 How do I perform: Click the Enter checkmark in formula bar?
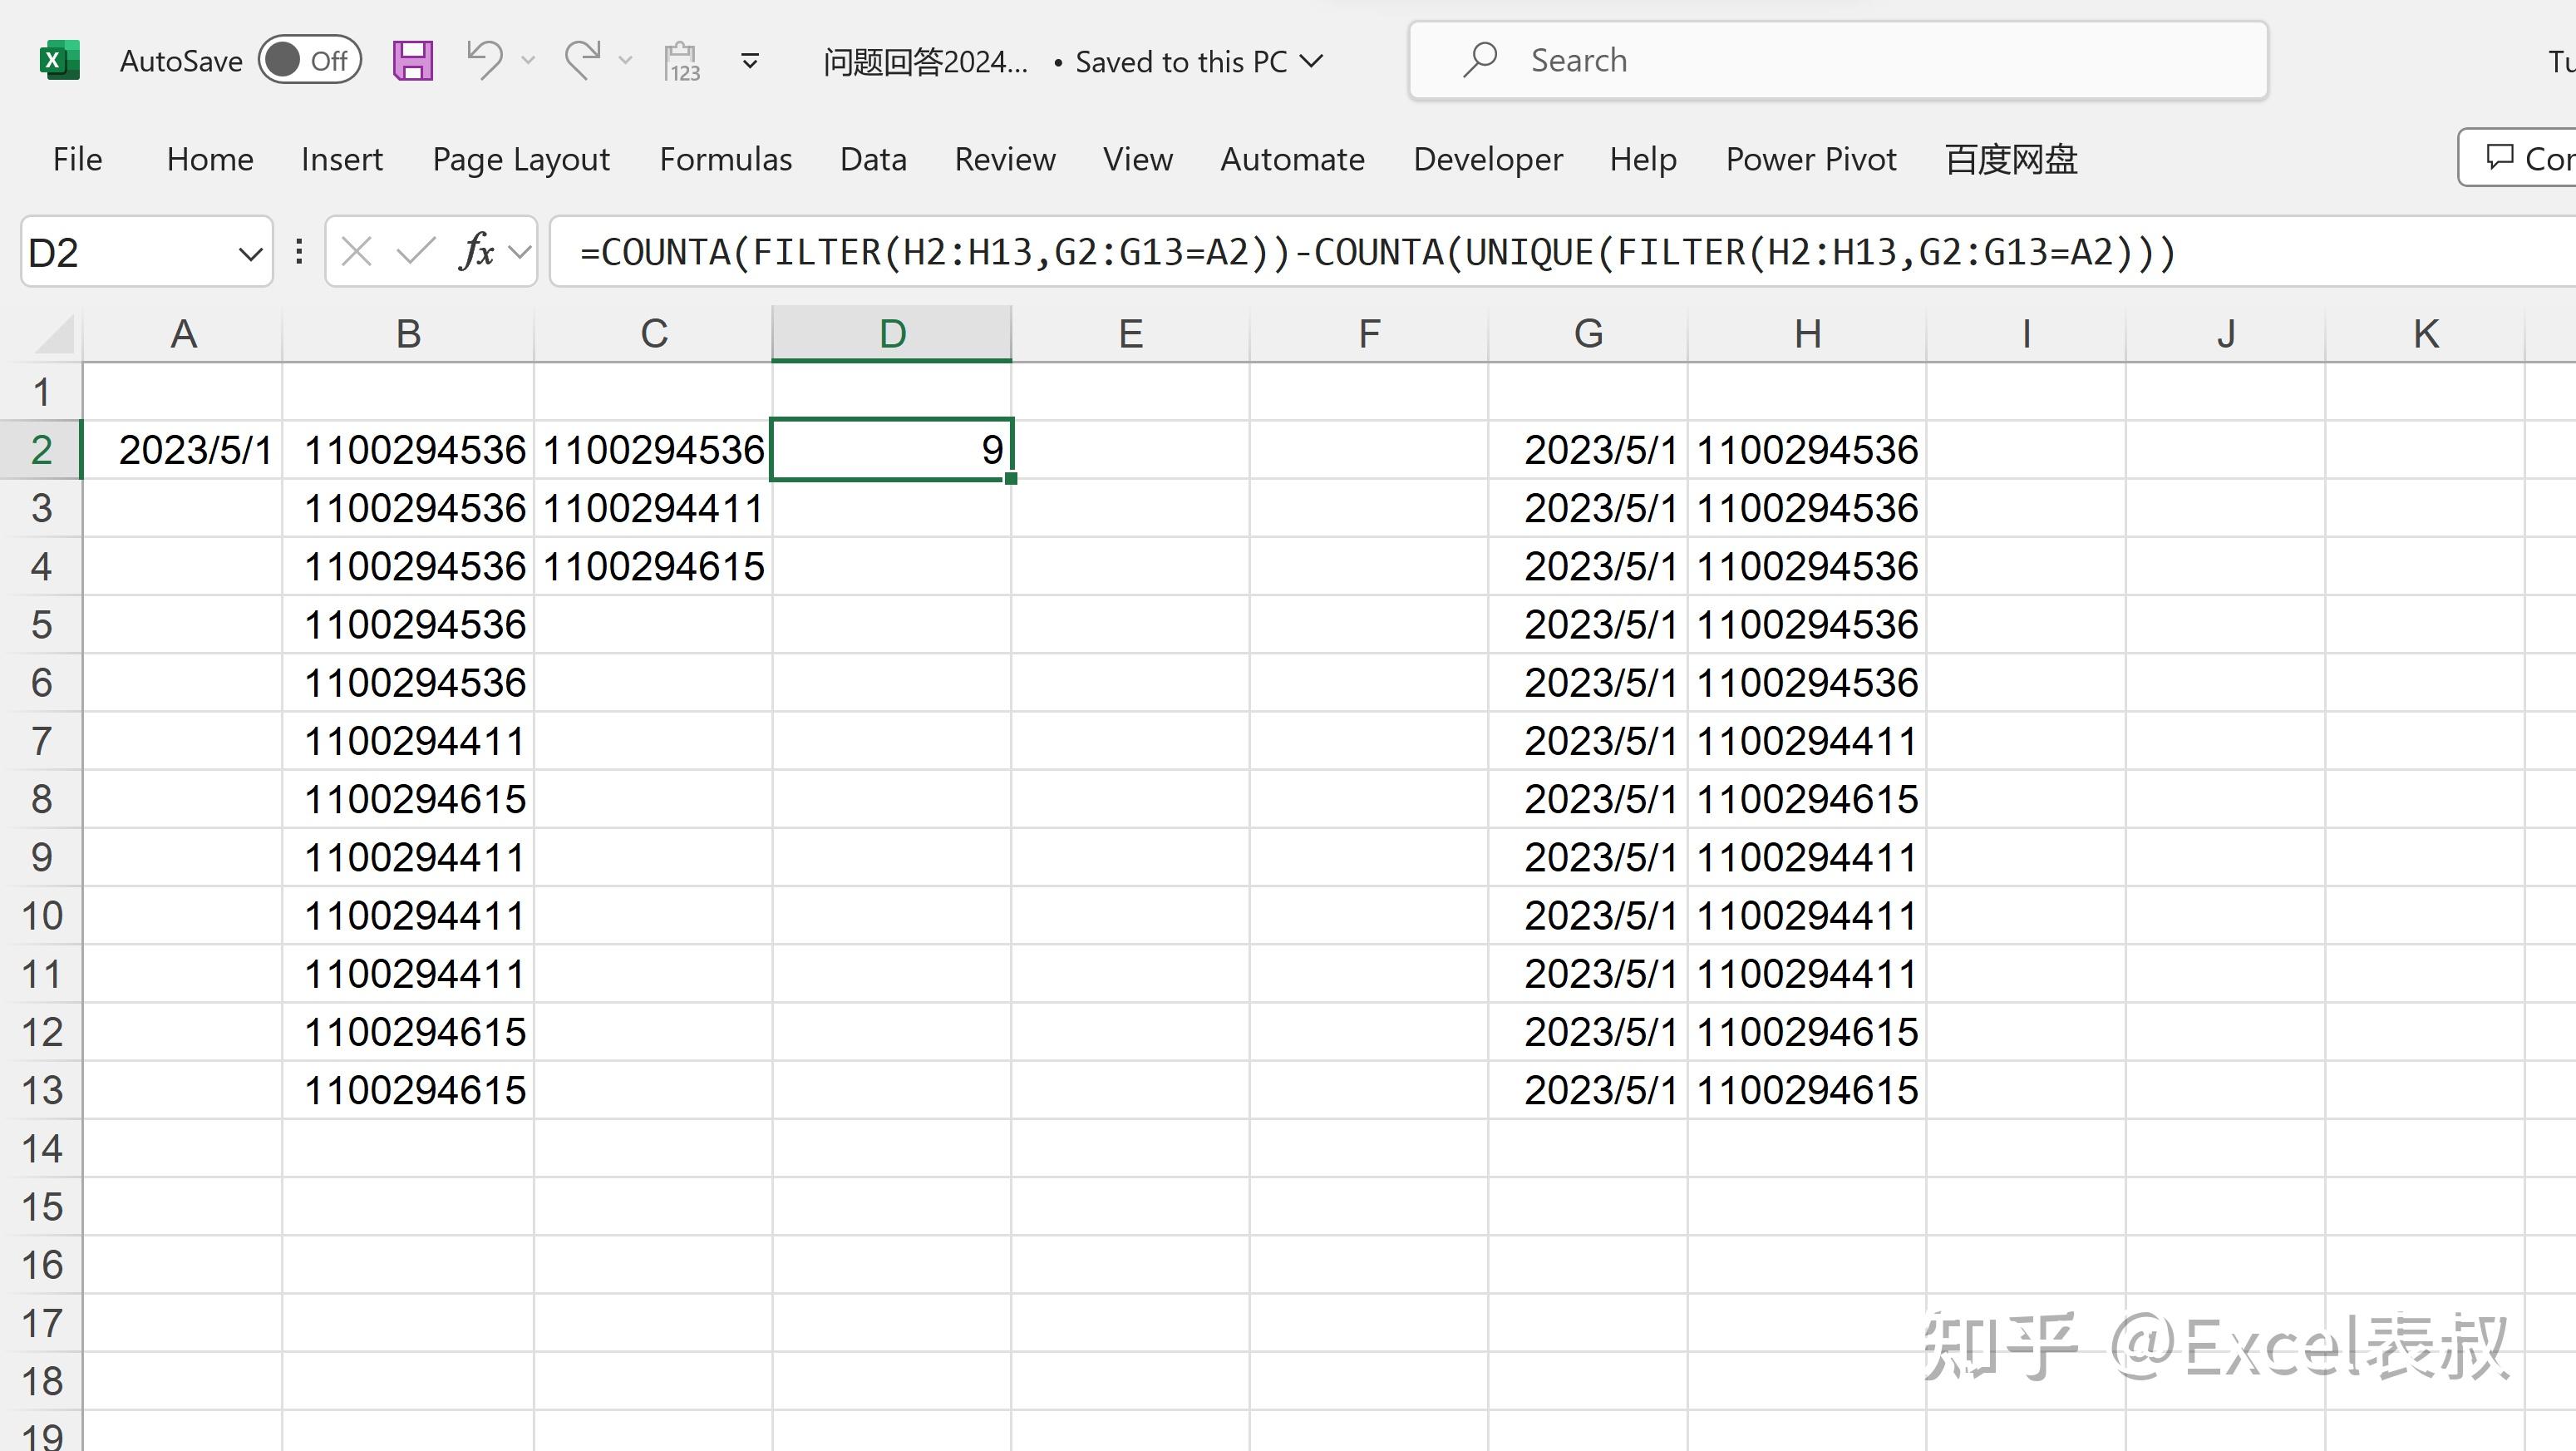pyautogui.click(x=415, y=252)
